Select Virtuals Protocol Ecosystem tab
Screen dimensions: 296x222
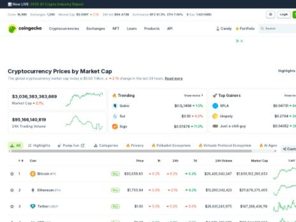[x=225, y=146]
